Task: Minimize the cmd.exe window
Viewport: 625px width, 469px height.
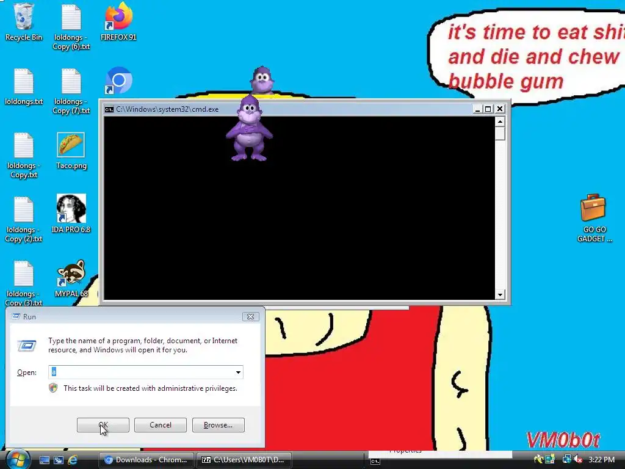Action: [477, 109]
